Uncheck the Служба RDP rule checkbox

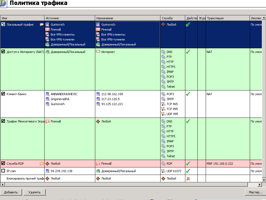click(3, 163)
